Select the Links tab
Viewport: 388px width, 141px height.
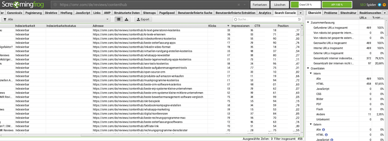coord(97,13)
